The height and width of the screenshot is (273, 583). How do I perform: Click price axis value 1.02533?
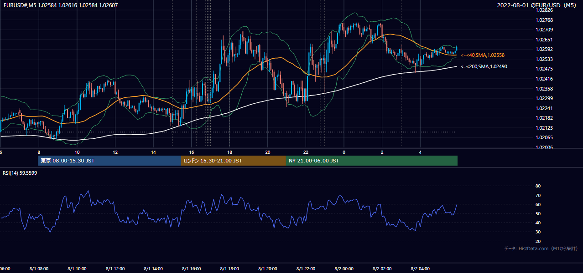[544, 59]
